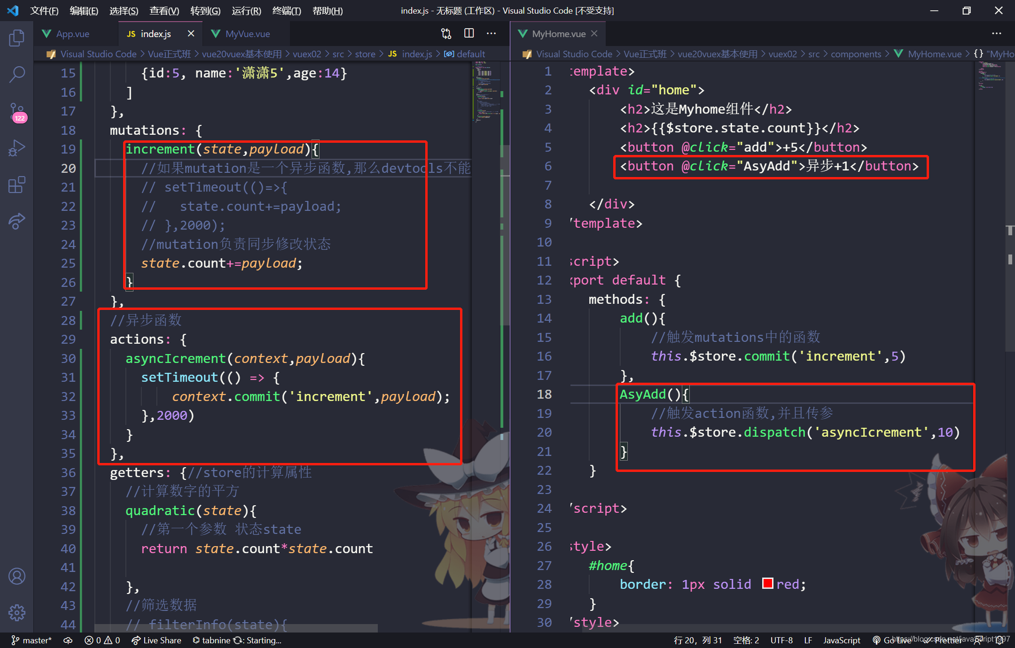Toggle split editor right
The image size is (1015, 648).
pyautogui.click(x=469, y=33)
